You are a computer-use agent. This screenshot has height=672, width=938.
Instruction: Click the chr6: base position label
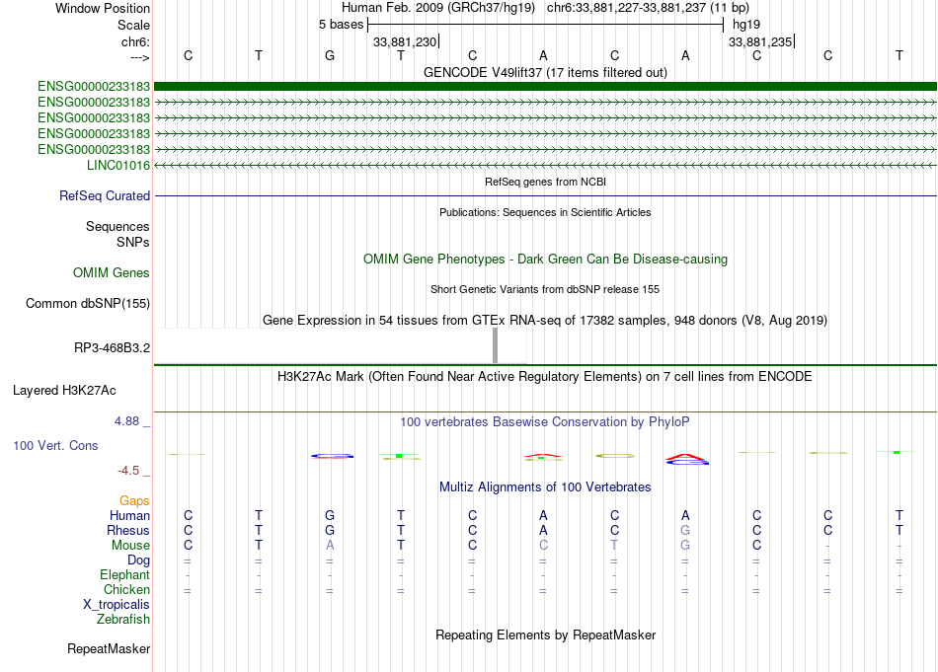click(135, 41)
